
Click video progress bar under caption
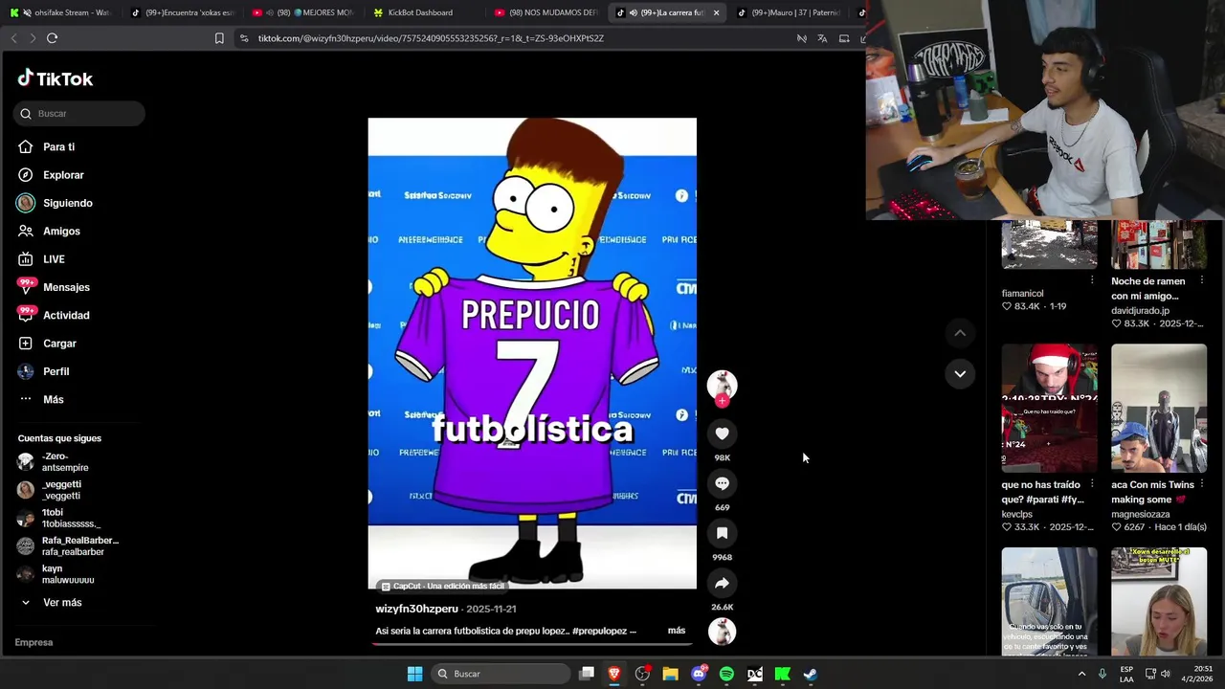pos(532,644)
